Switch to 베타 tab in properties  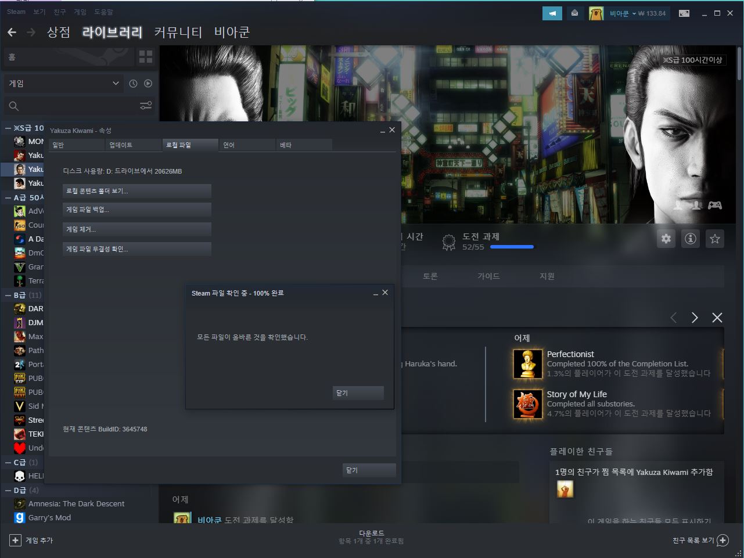[x=304, y=145]
